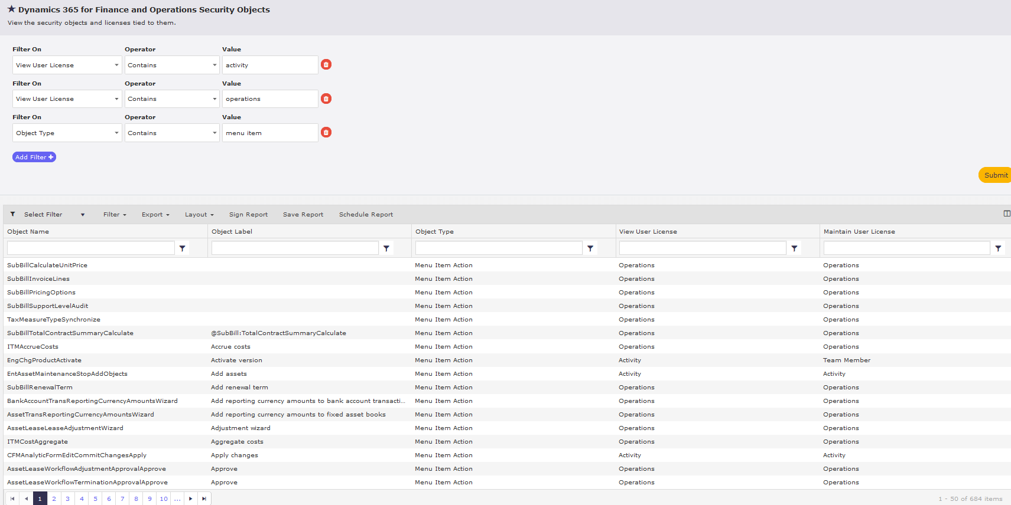The image size is (1011, 505).
Task: Select the ITMCostAggregate row
Action: coord(507,441)
